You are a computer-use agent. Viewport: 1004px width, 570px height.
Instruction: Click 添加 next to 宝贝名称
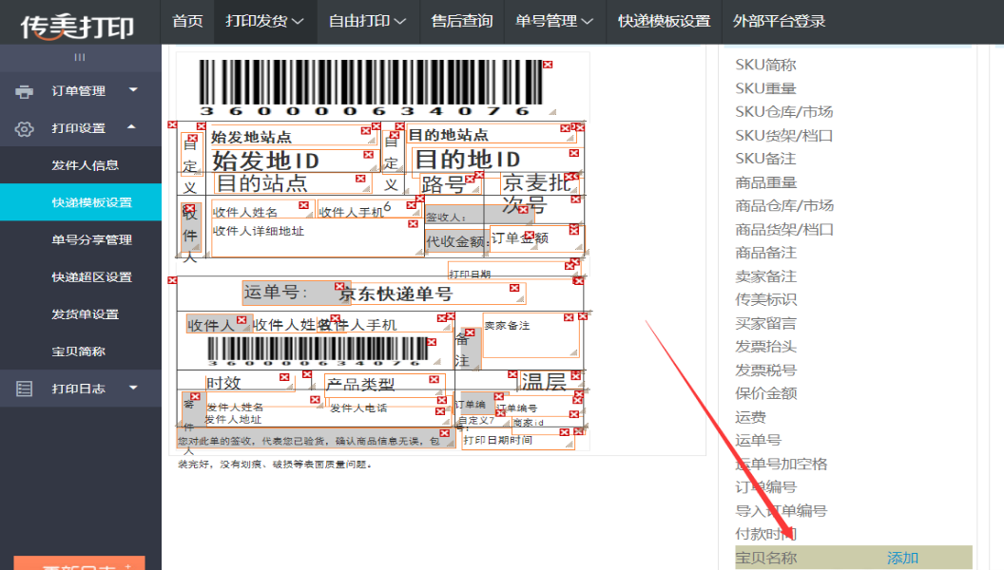click(900, 559)
